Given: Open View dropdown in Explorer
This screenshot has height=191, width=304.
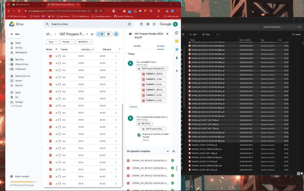Looking at the screenshot, I should point(207,34).
